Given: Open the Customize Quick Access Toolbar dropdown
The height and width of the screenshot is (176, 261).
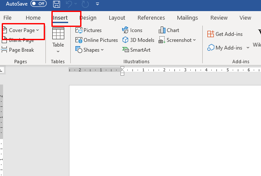Looking at the screenshot, I should 98,4.
